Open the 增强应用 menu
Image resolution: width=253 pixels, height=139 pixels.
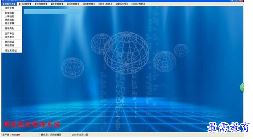[121, 4]
